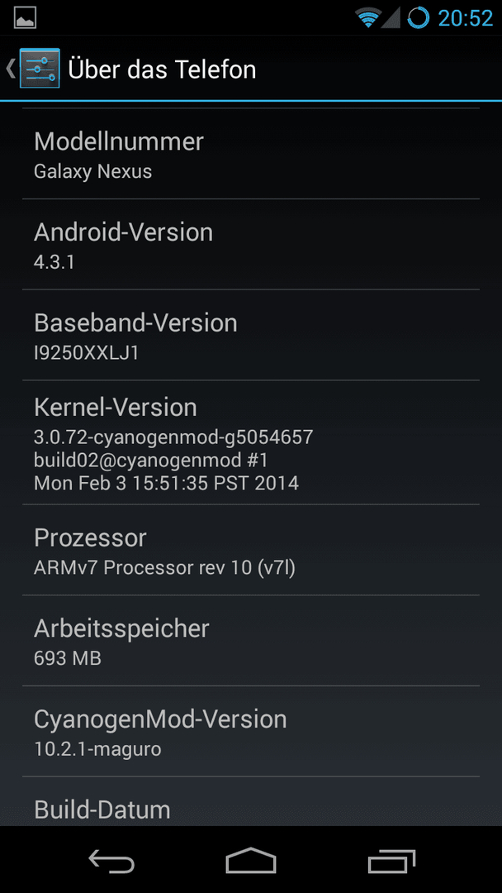Open the picture notification icon in status bar
Screen dimensions: 502x893
[25, 17]
